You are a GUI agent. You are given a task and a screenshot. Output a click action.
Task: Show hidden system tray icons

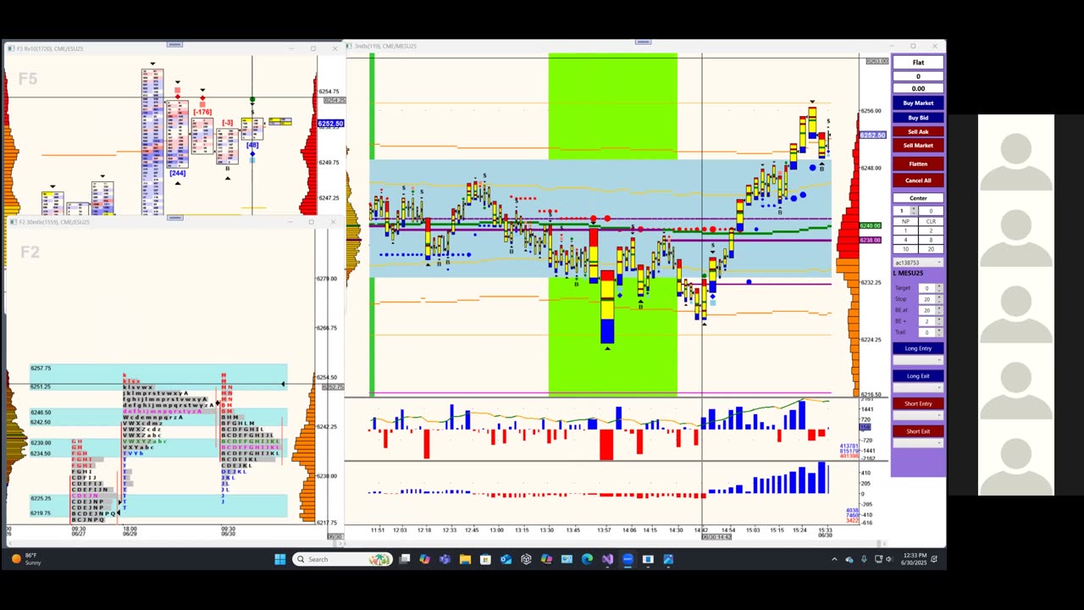tap(834, 559)
